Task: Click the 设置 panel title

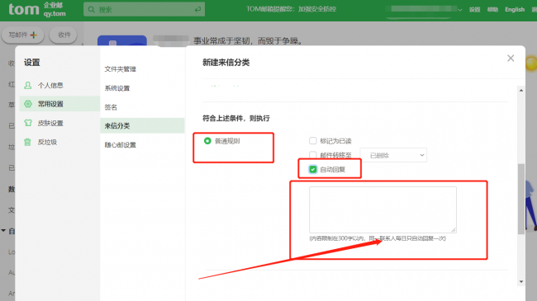Action: [x=32, y=63]
